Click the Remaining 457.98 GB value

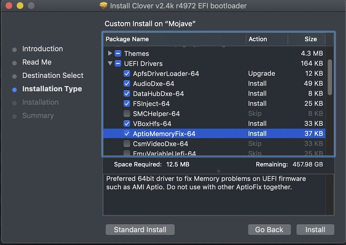[x=308, y=165]
